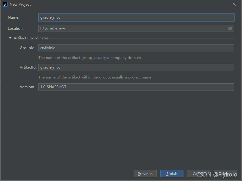Click the 'Name:' label
The image size is (242, 181).
click(x=14, y=17)
